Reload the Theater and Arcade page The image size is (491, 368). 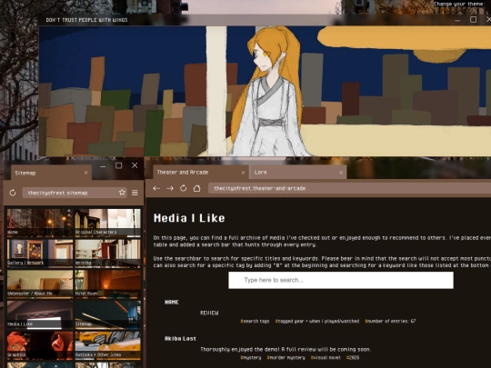coord(184,188)
